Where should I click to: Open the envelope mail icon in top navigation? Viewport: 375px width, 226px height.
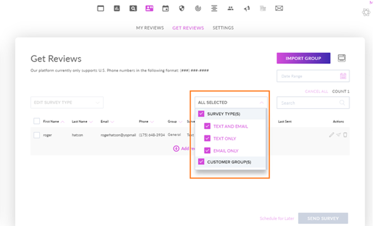(279, 9)
